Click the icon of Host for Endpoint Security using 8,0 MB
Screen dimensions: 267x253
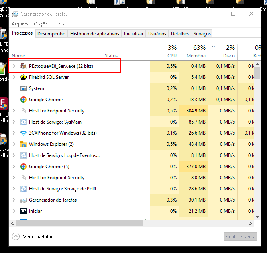(24, 178)
